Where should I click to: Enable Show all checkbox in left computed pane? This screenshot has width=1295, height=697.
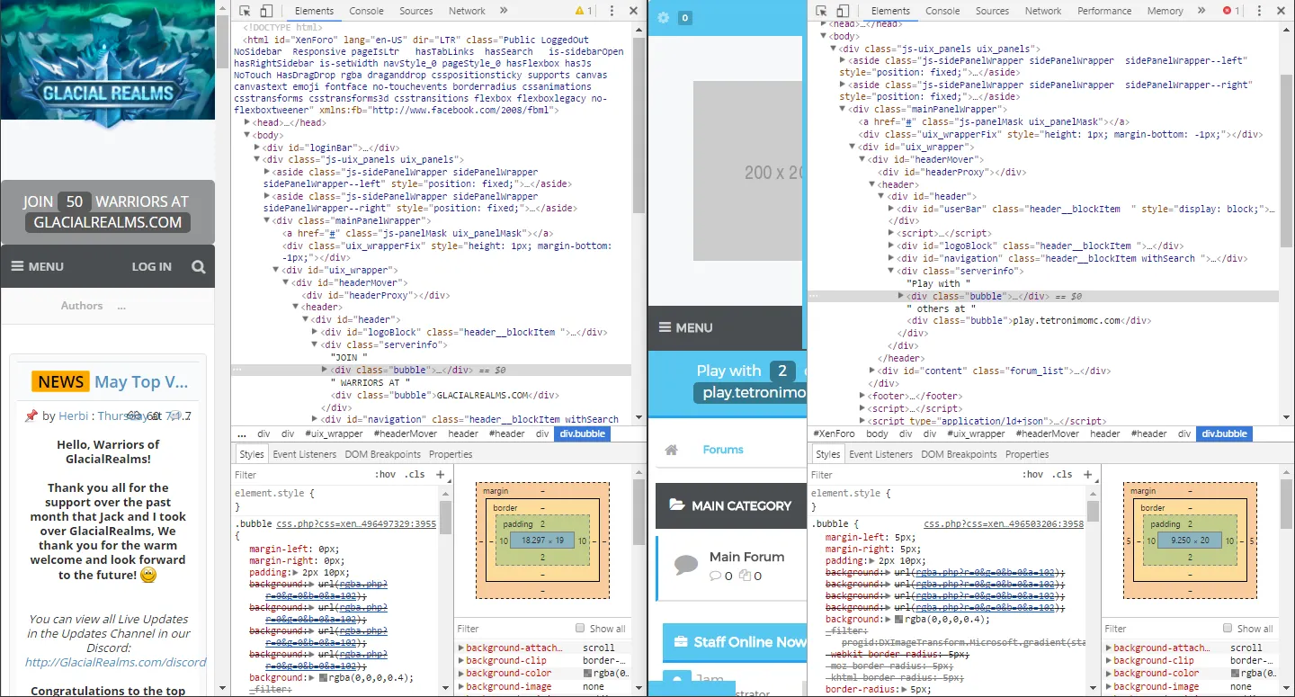(581, 629)
